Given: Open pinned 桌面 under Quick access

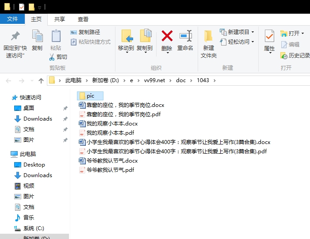Looking at the screenshot, I should (x=24, y=108).
